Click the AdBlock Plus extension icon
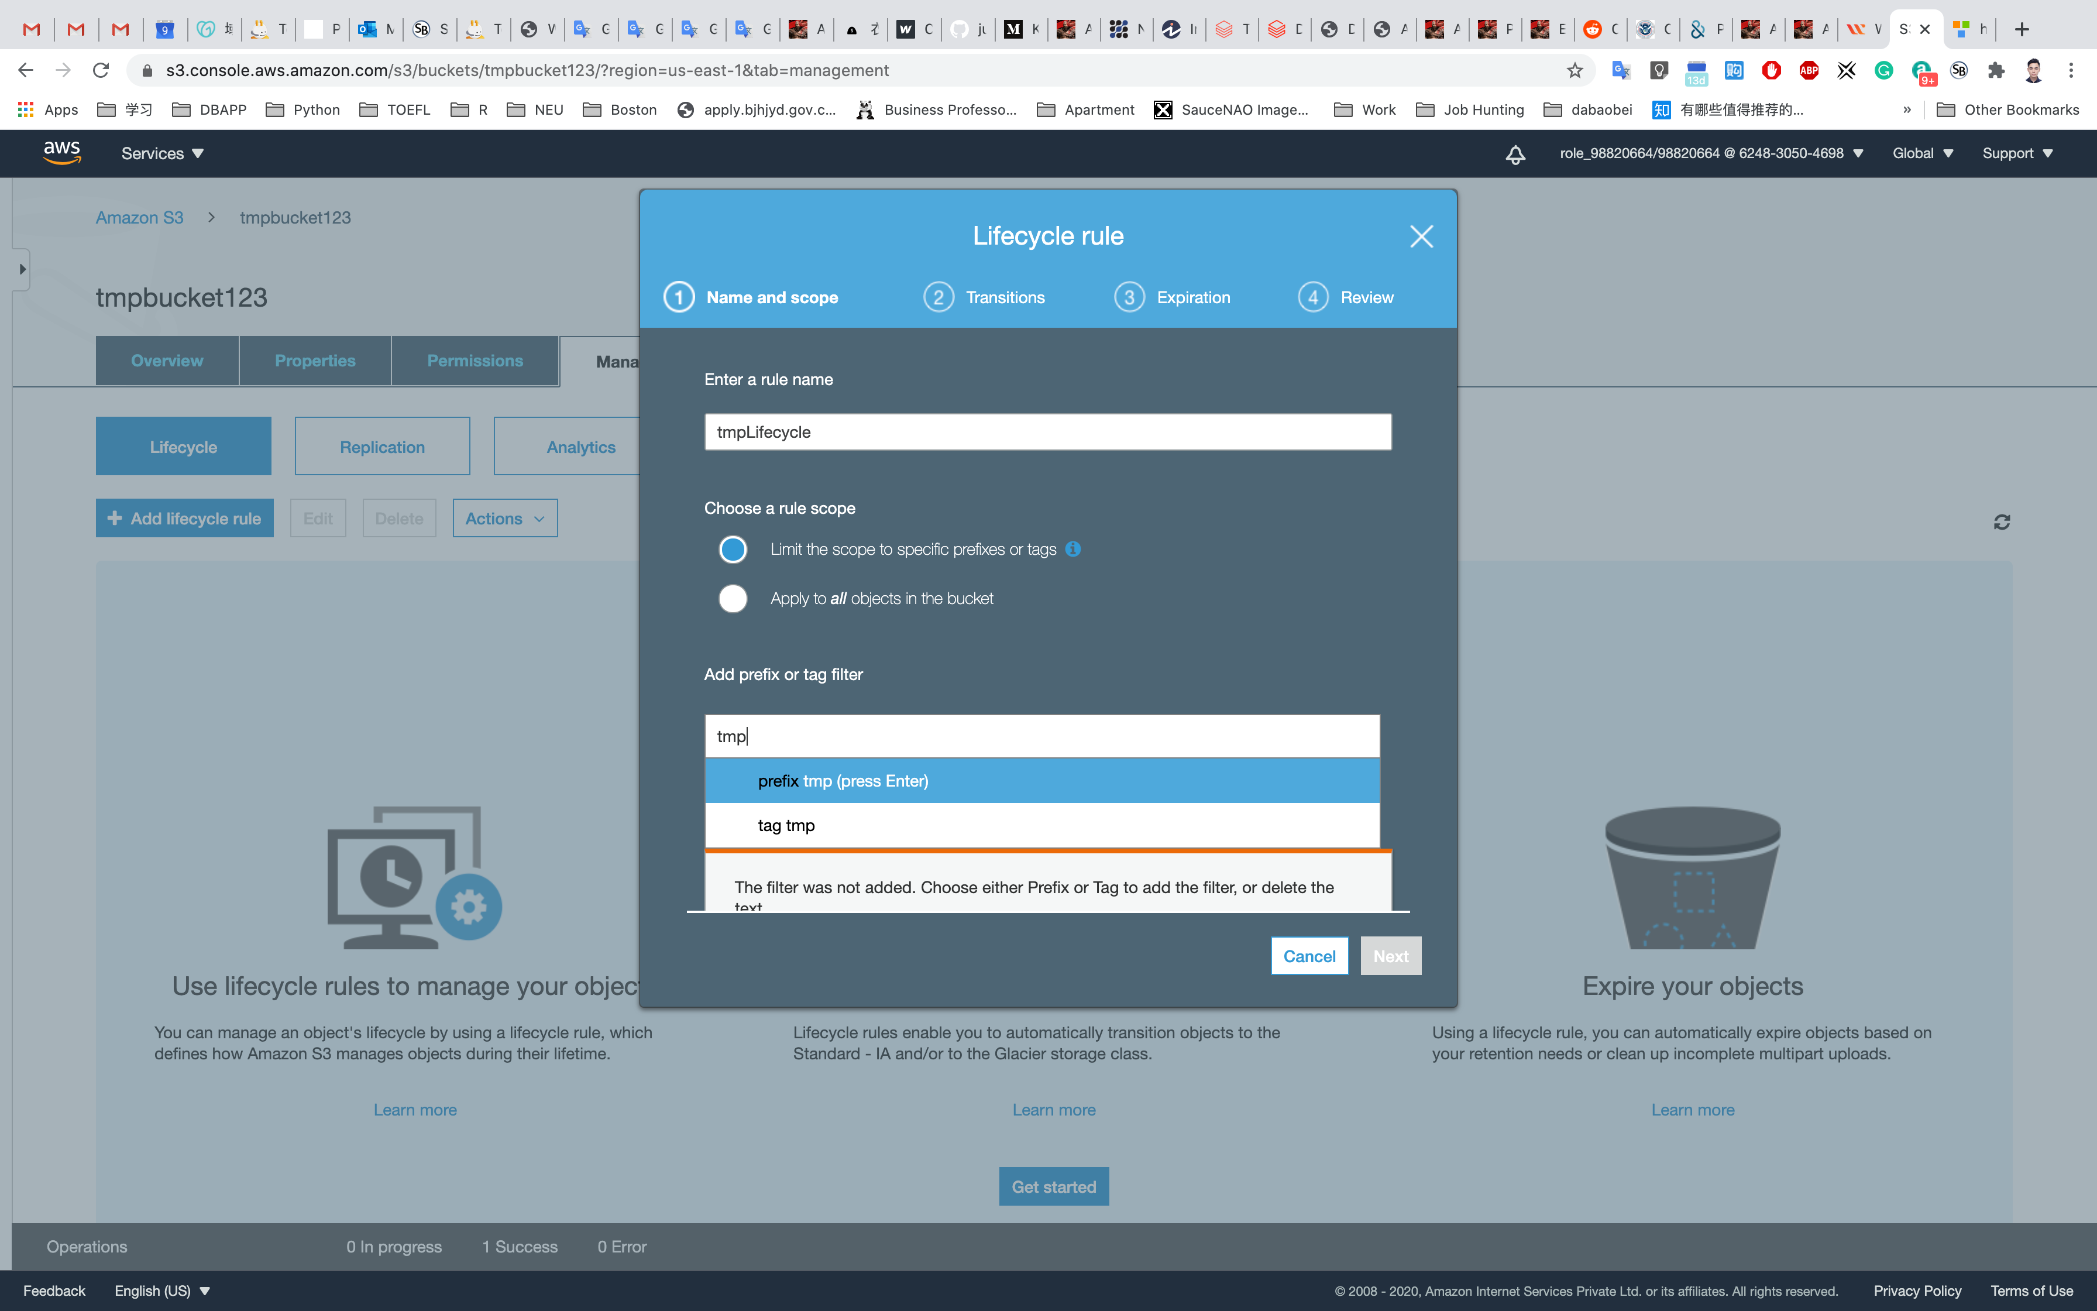 point(1809,70)
